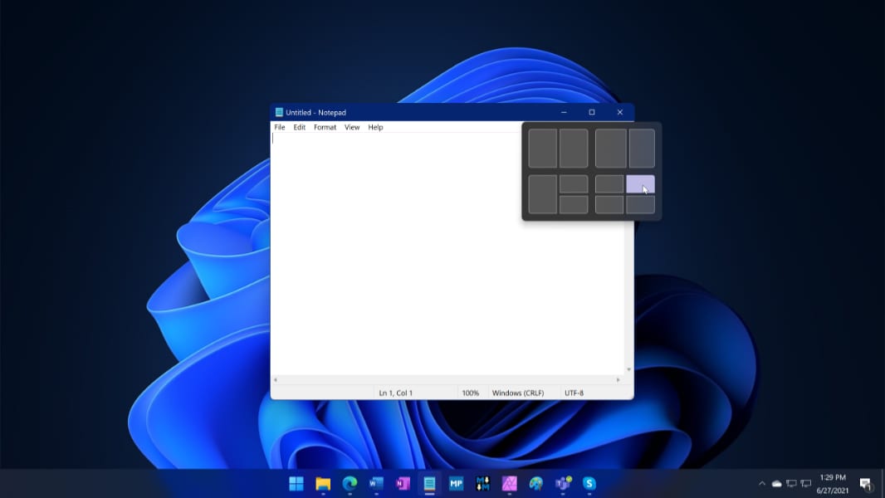
Task: Open the Paint palette icon in taskbar
Action: 536,483
